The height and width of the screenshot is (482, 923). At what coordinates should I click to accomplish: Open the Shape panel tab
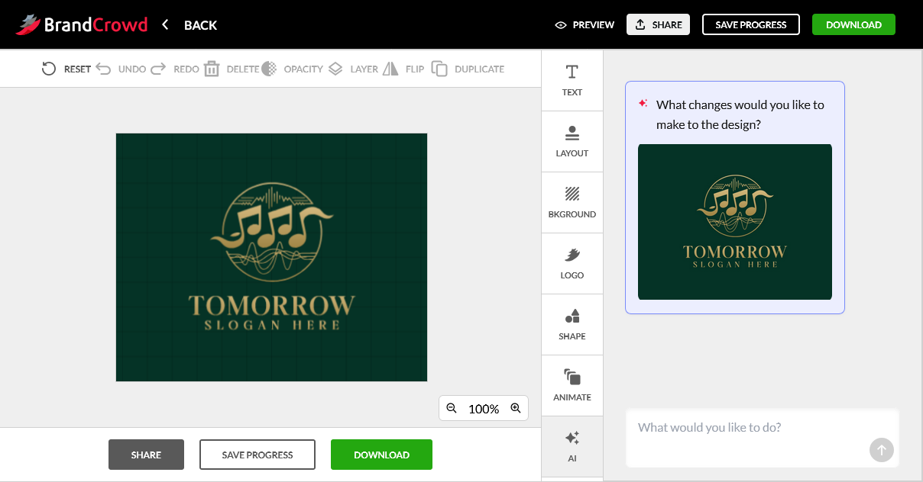[572, 324]
